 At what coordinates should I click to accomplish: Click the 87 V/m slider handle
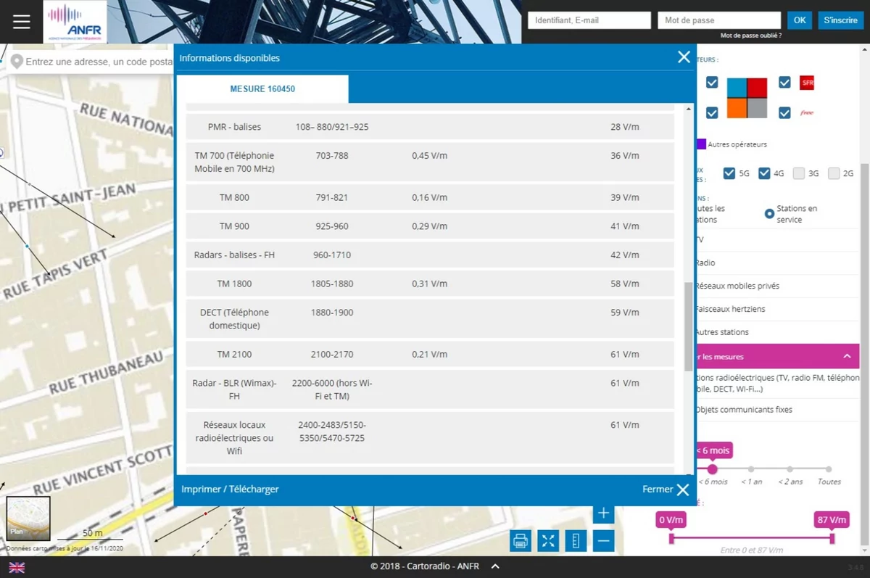click(832, 537)
